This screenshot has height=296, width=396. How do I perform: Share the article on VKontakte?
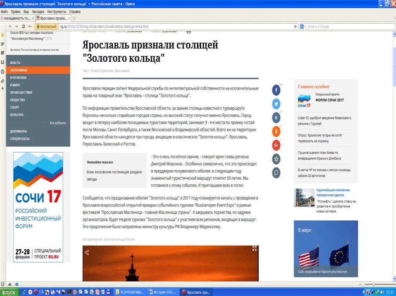[x=276, y=118]
